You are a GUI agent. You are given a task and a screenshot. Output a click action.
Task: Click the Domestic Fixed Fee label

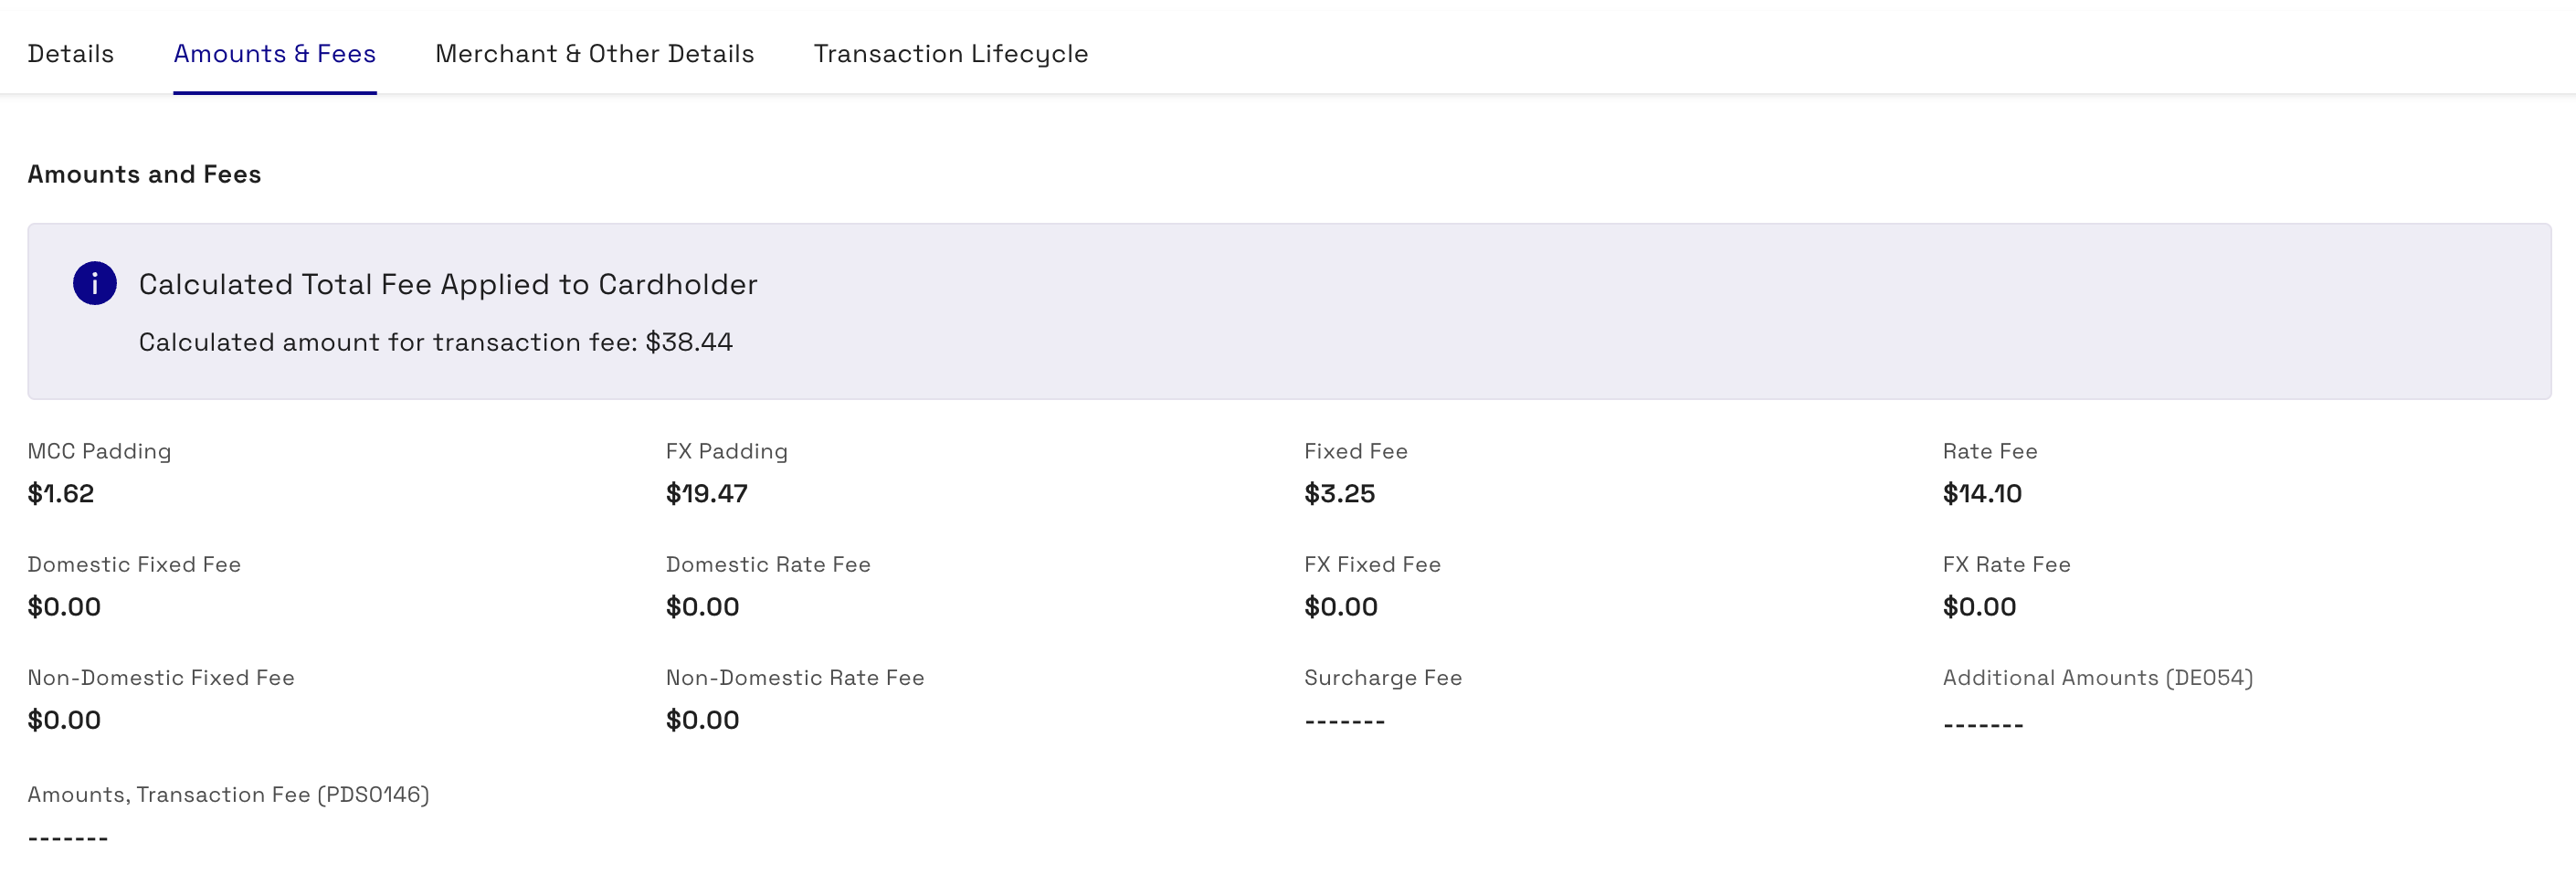(134, 564)
